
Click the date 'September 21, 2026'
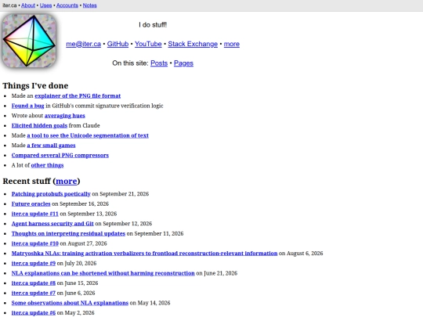pyautogui.click(x=124, y=194)
